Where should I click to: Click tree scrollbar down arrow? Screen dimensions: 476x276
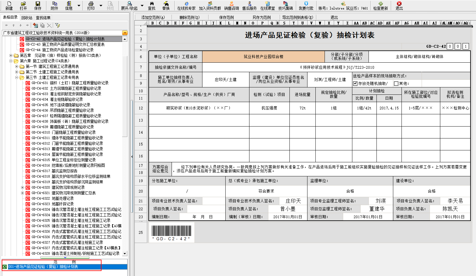(125, 254)
